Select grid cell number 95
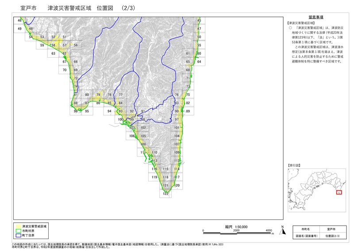 87,111
